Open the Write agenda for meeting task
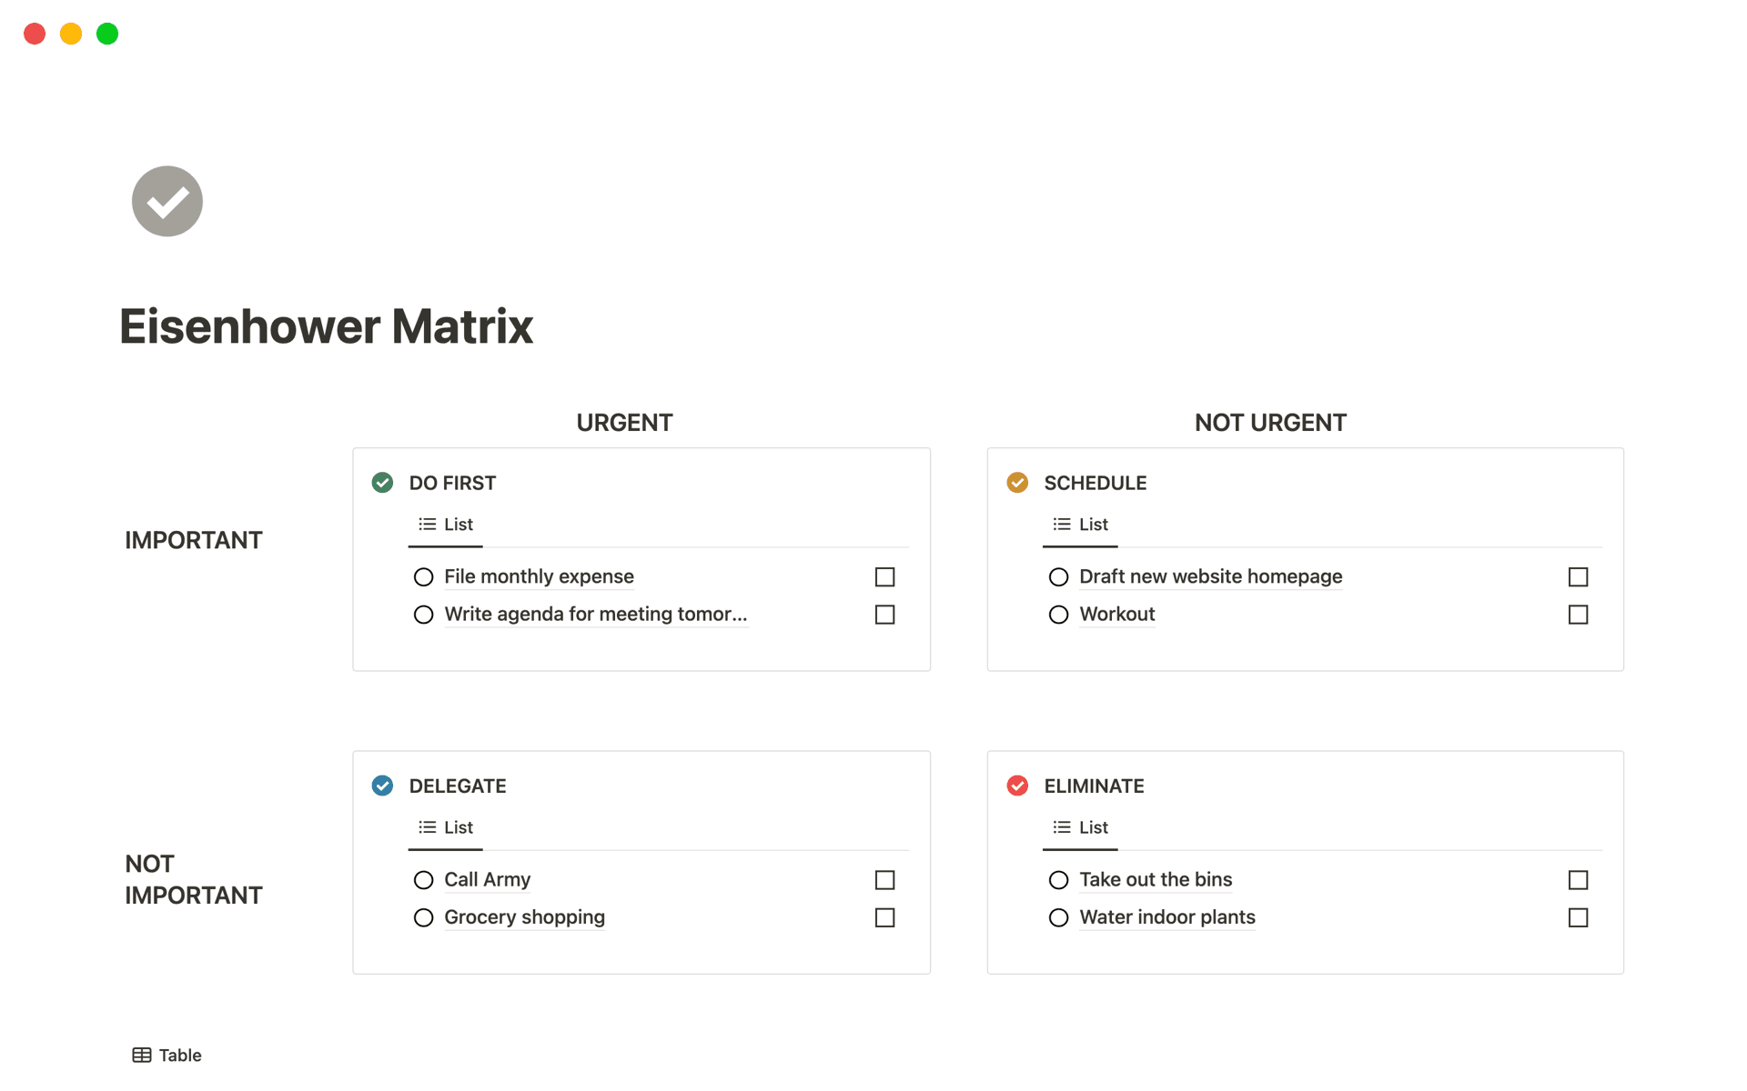This screenshot has height=1091, width=1747. (596, 615)
